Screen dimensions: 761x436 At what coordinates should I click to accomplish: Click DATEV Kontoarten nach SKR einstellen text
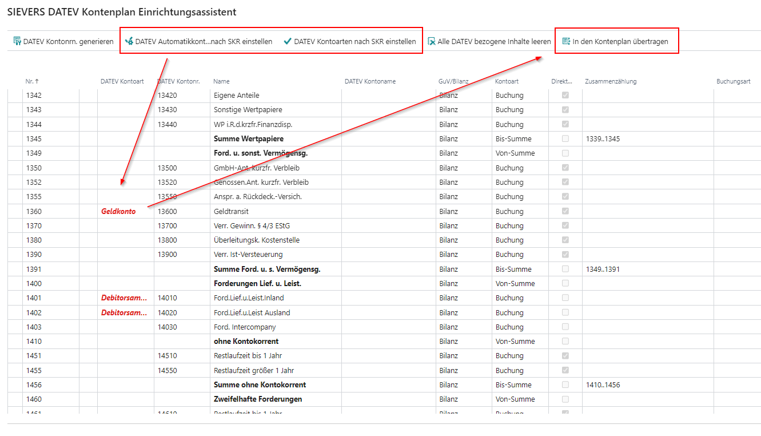(354, 41)
